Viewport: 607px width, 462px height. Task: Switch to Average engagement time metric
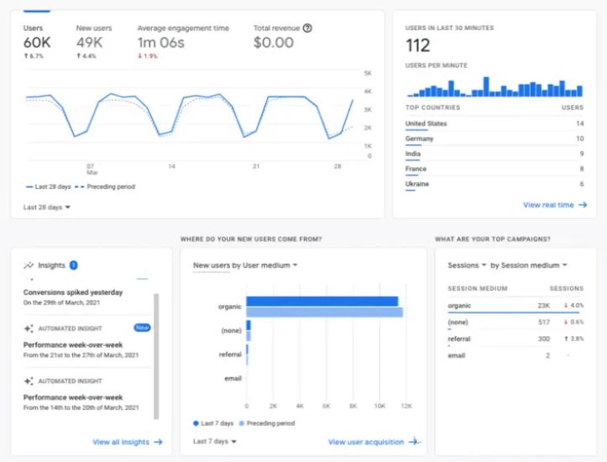click(x=182, y=37)
